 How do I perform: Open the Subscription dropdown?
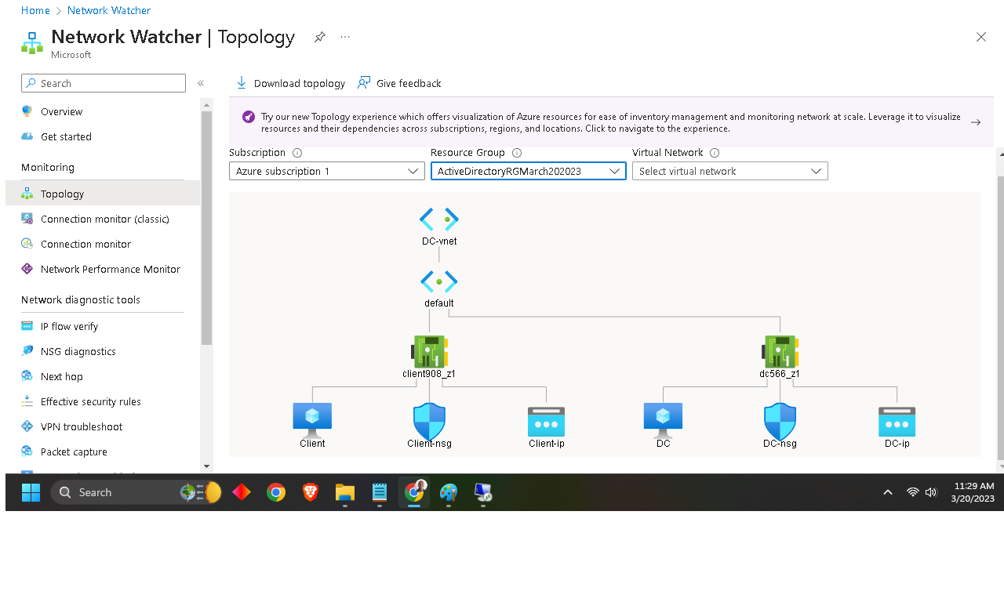327,171
